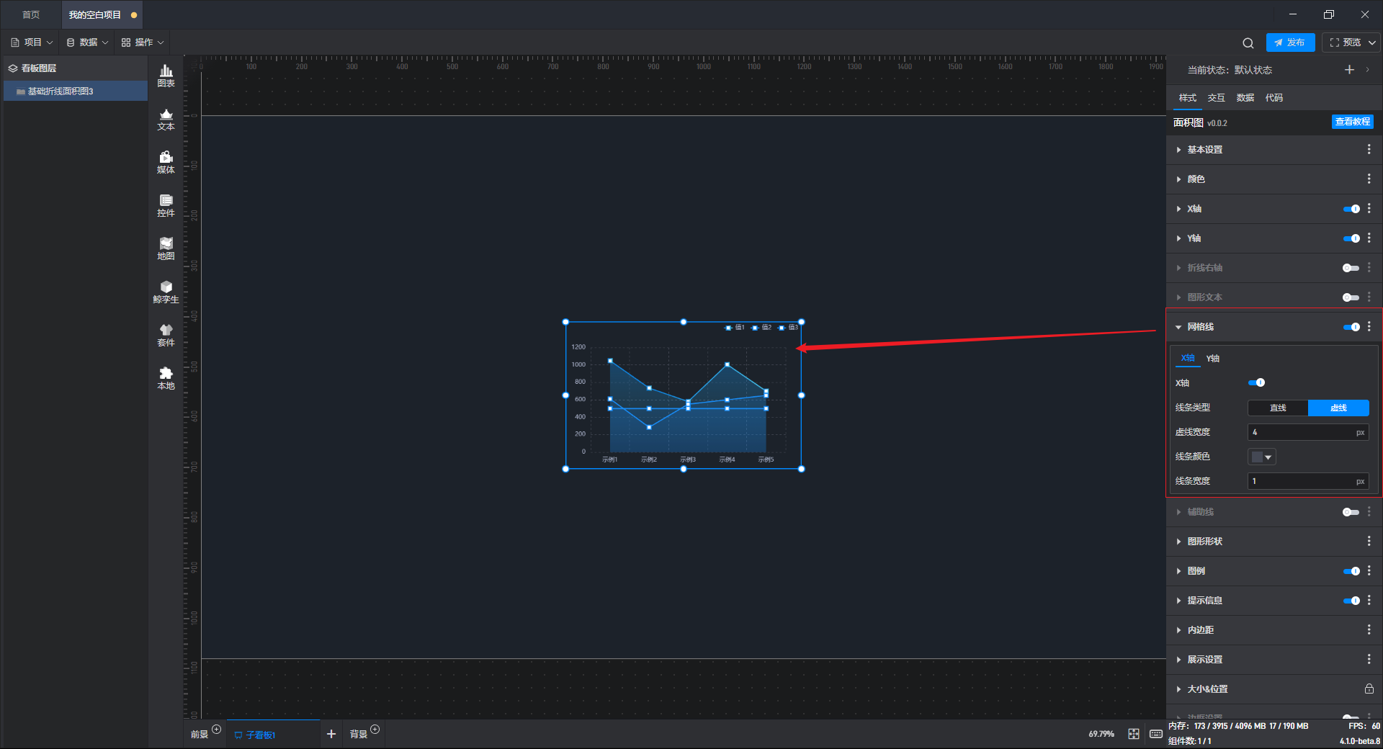
Task: Open the 预览 dropdown arrow
Action: [1372, 42]
